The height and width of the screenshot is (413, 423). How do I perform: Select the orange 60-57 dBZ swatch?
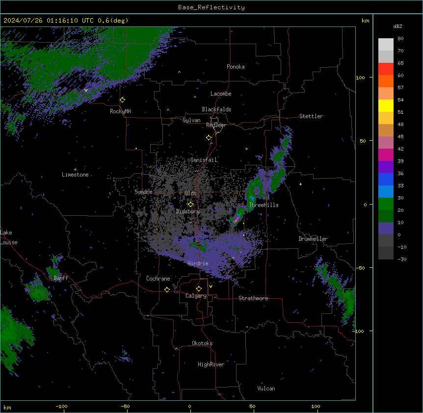point(386,81)
